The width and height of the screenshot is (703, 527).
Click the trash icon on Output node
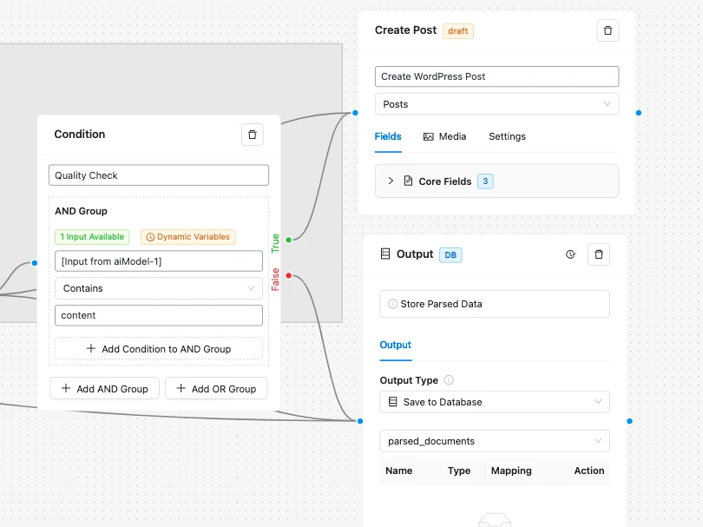(599, 254)
